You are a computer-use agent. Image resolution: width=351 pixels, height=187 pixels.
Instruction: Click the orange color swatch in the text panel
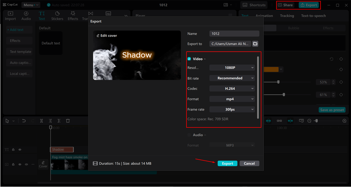271,69
